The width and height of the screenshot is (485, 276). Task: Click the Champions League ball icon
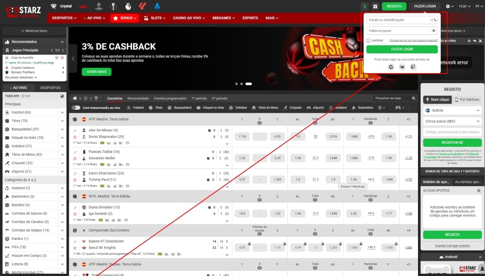99,6
